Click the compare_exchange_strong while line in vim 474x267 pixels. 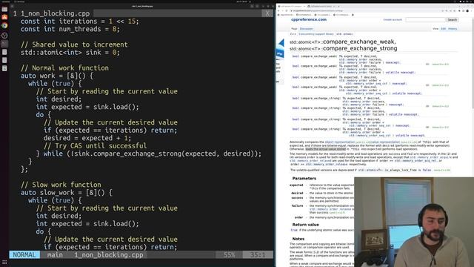coord(149,154)
